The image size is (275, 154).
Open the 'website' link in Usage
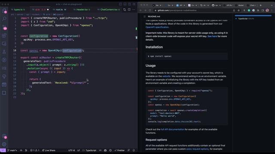click(166, 76)
